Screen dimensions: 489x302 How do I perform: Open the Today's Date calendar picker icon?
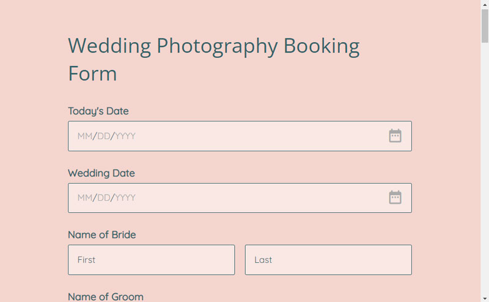click(395, 135)
